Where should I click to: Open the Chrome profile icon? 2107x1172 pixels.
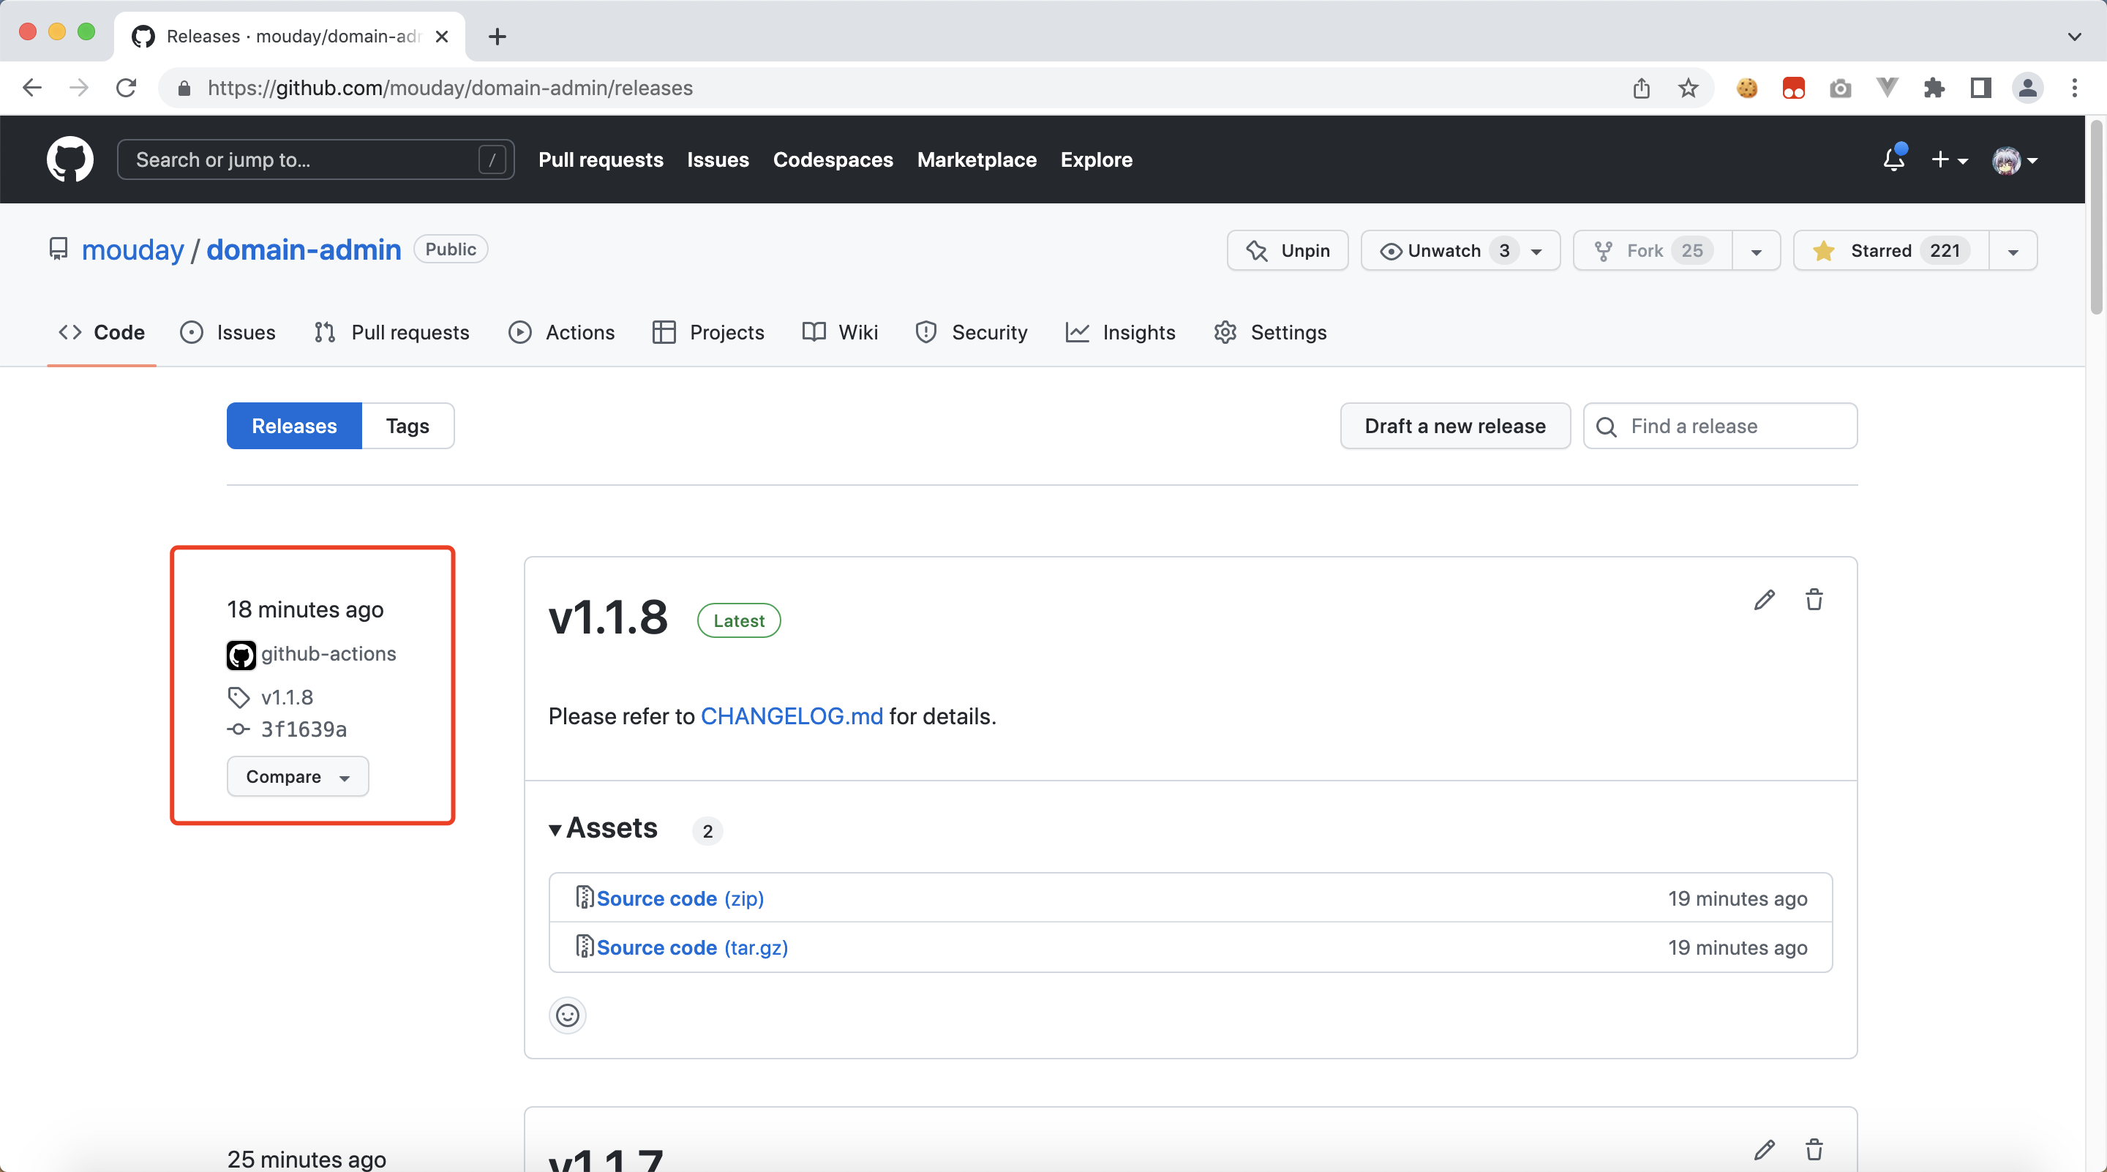2028,88
